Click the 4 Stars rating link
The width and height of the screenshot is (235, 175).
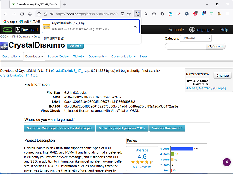[x=165, y=154]
